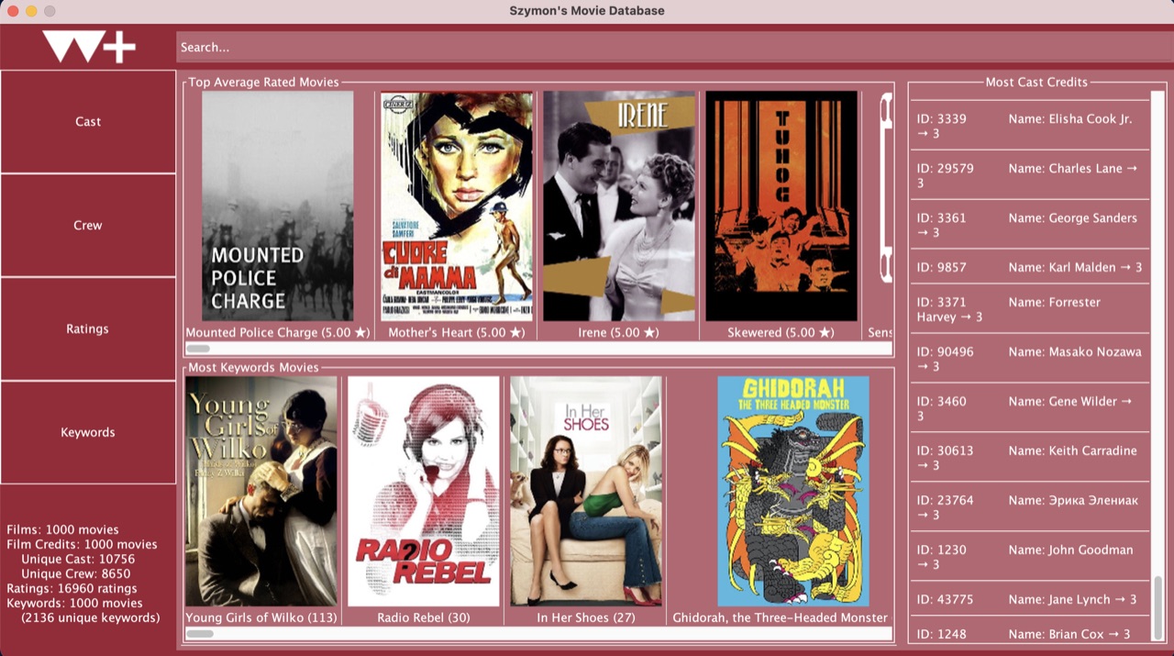Click the Unique Cast: 10756 statistic
1174x656 pixels.
[78, 559]
